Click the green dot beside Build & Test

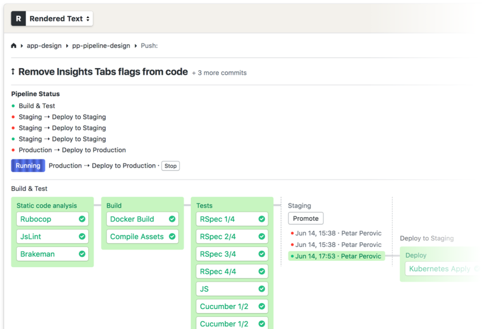pos(13,106)
